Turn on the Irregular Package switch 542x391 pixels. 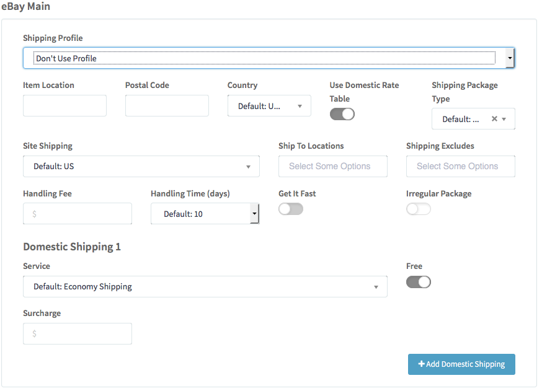coord(418,209)
